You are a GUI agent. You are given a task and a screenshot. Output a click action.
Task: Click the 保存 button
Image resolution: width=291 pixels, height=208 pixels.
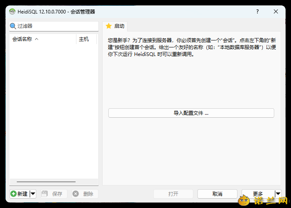pyautogui.click(x=54, y=194)
